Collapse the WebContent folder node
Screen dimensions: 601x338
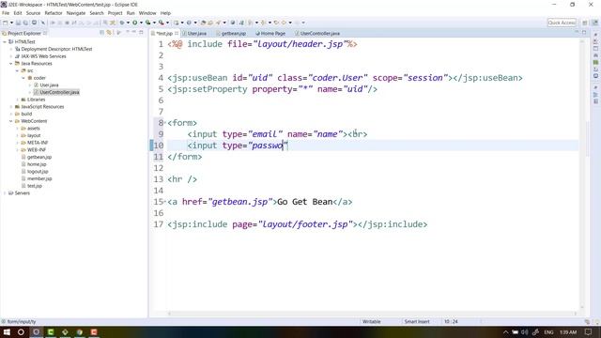click(11, 121)
